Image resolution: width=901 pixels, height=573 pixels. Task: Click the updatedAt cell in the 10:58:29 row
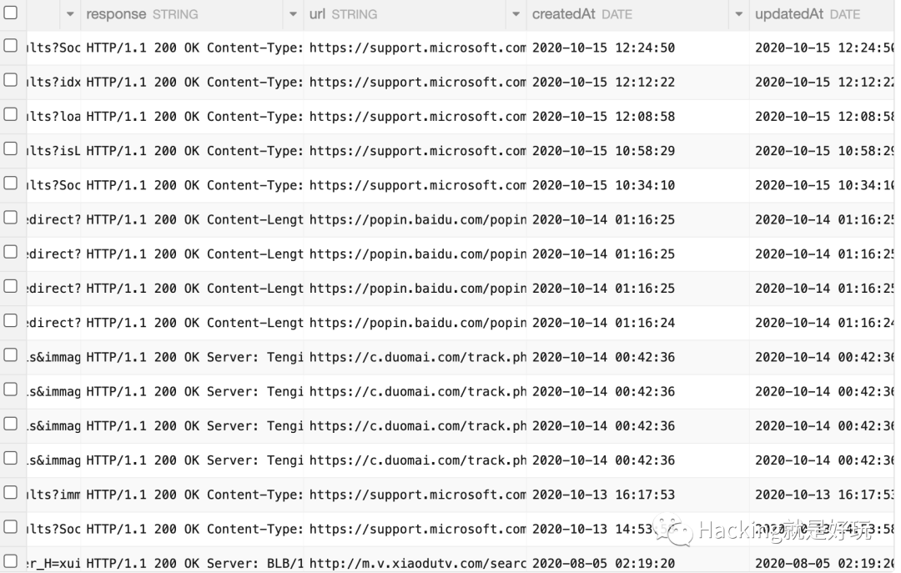click(x=824, y=151)
